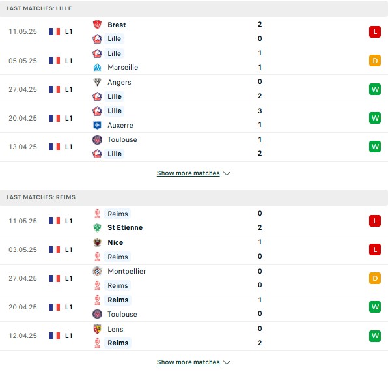The height and width of the screenshot is (372, 388).
Task: Click the orange D badge for Marseille match
Action: coord(374,61)
